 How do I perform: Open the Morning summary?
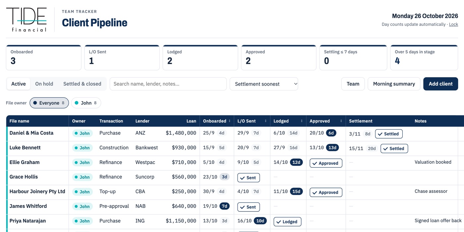click(394, 84)
